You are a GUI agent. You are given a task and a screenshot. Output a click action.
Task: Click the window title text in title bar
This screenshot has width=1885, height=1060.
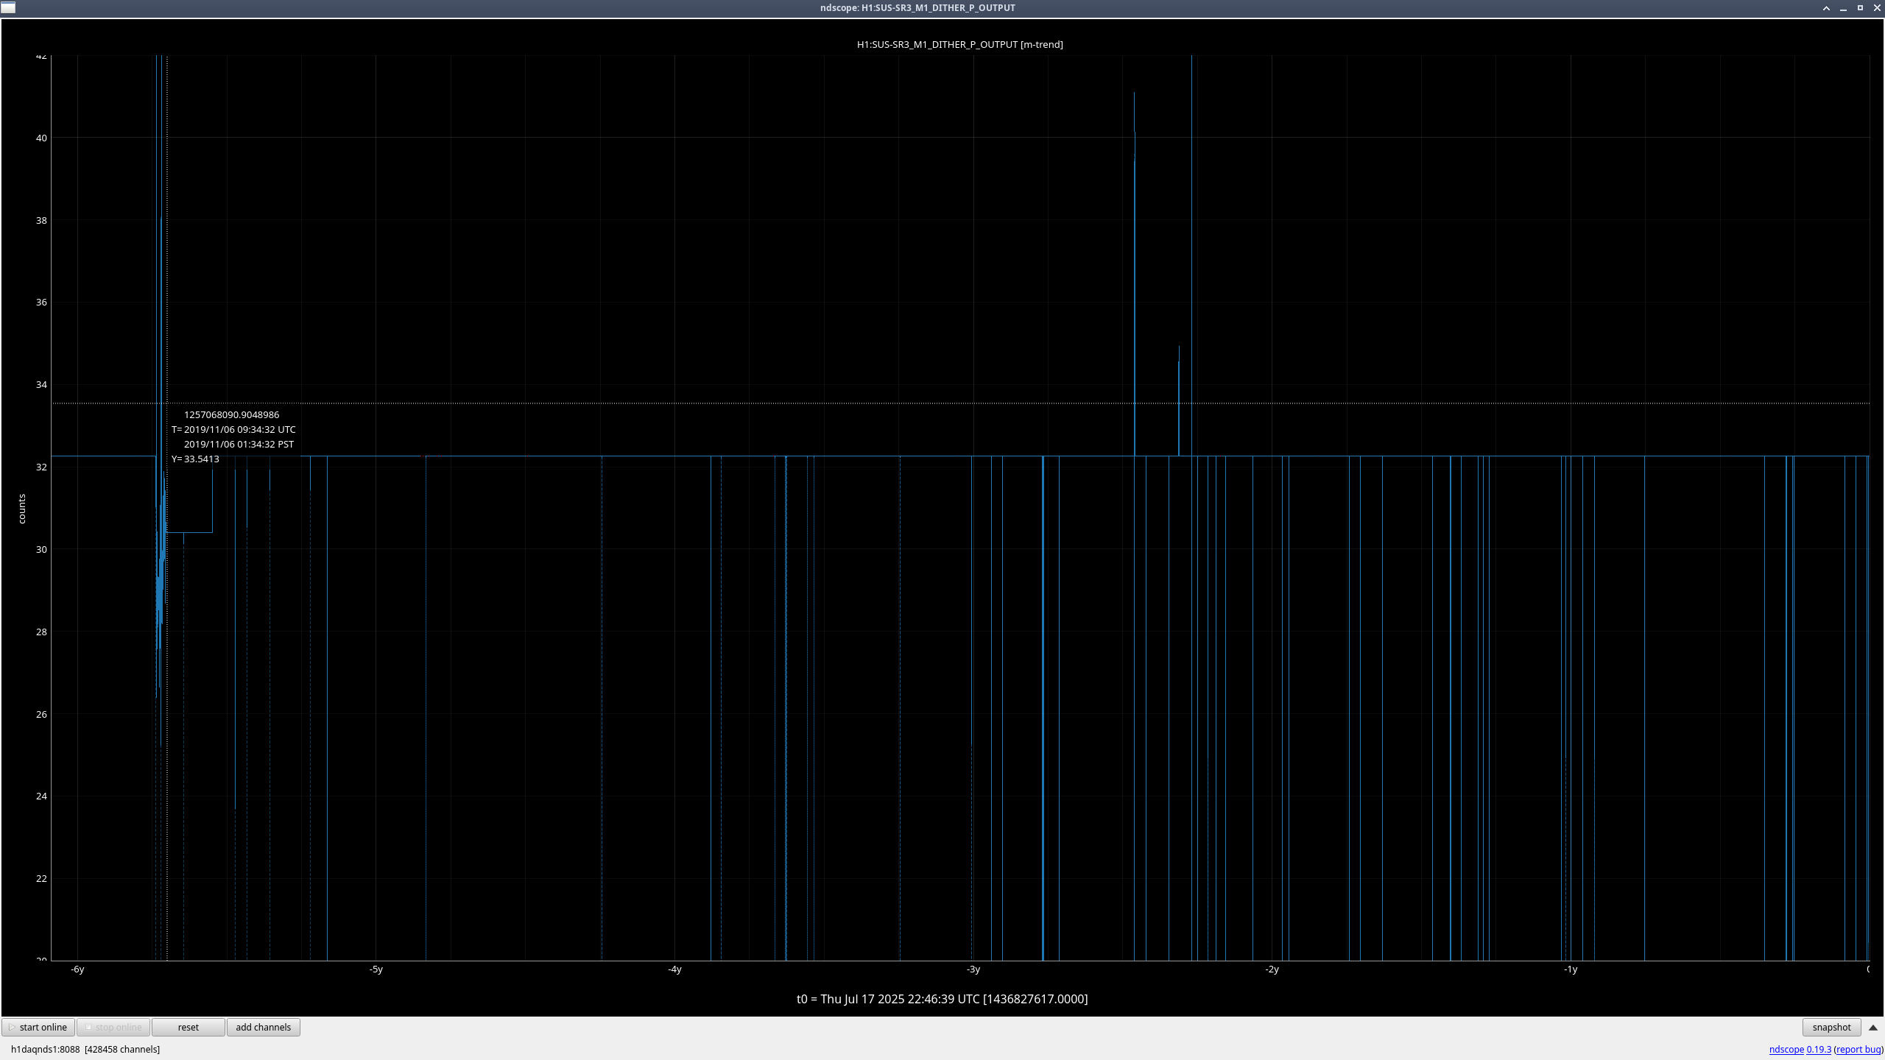click(x=917, y=8)
